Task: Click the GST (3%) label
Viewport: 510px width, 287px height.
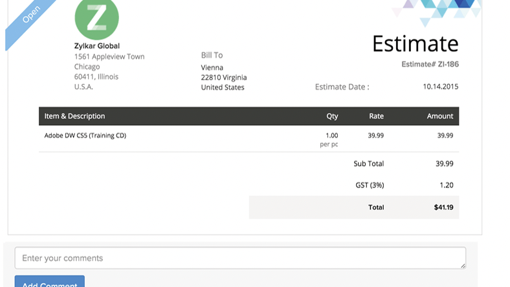Action: 370,186
